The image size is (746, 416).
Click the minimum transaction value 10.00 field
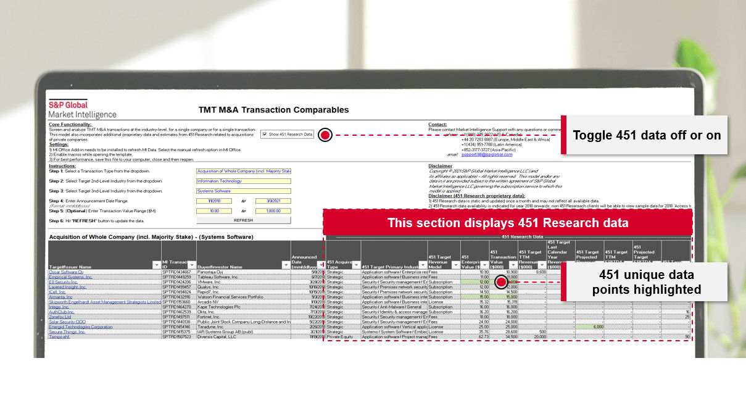click(214, 210)
